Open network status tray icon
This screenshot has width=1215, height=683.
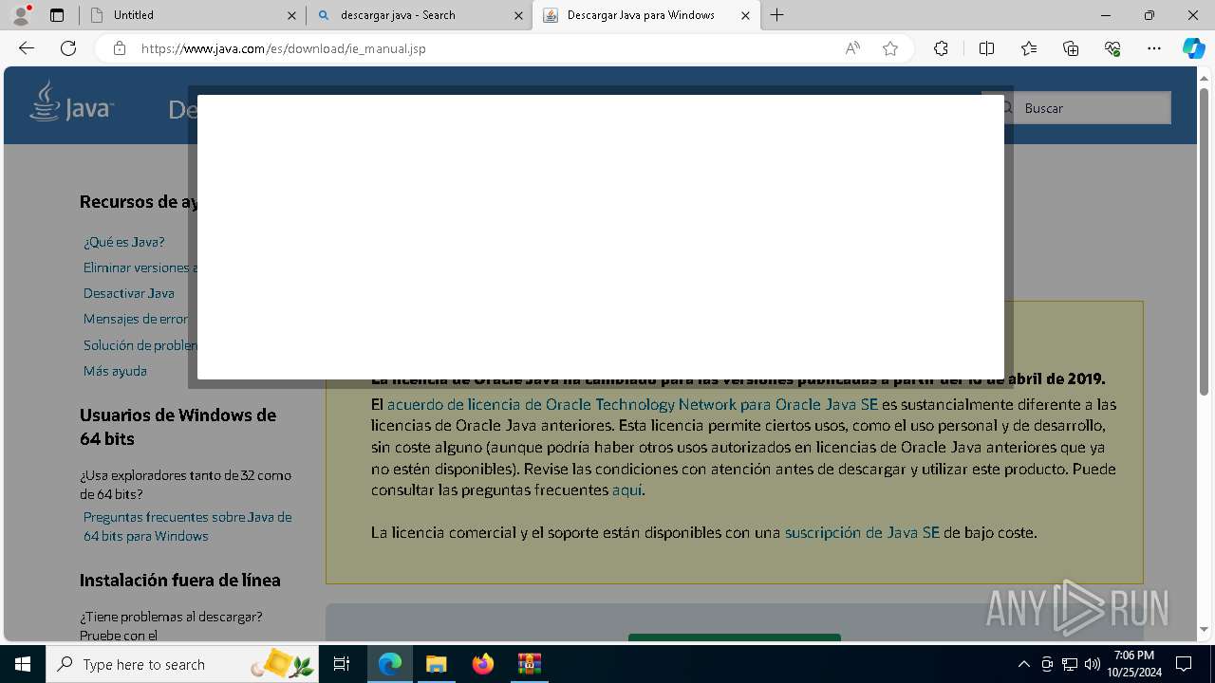tap(1070, 664)
